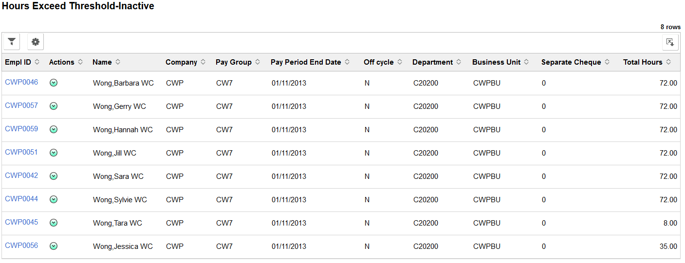
Task: Open Actions icon for Wong,Jill WC
Action: click(54, 153)
